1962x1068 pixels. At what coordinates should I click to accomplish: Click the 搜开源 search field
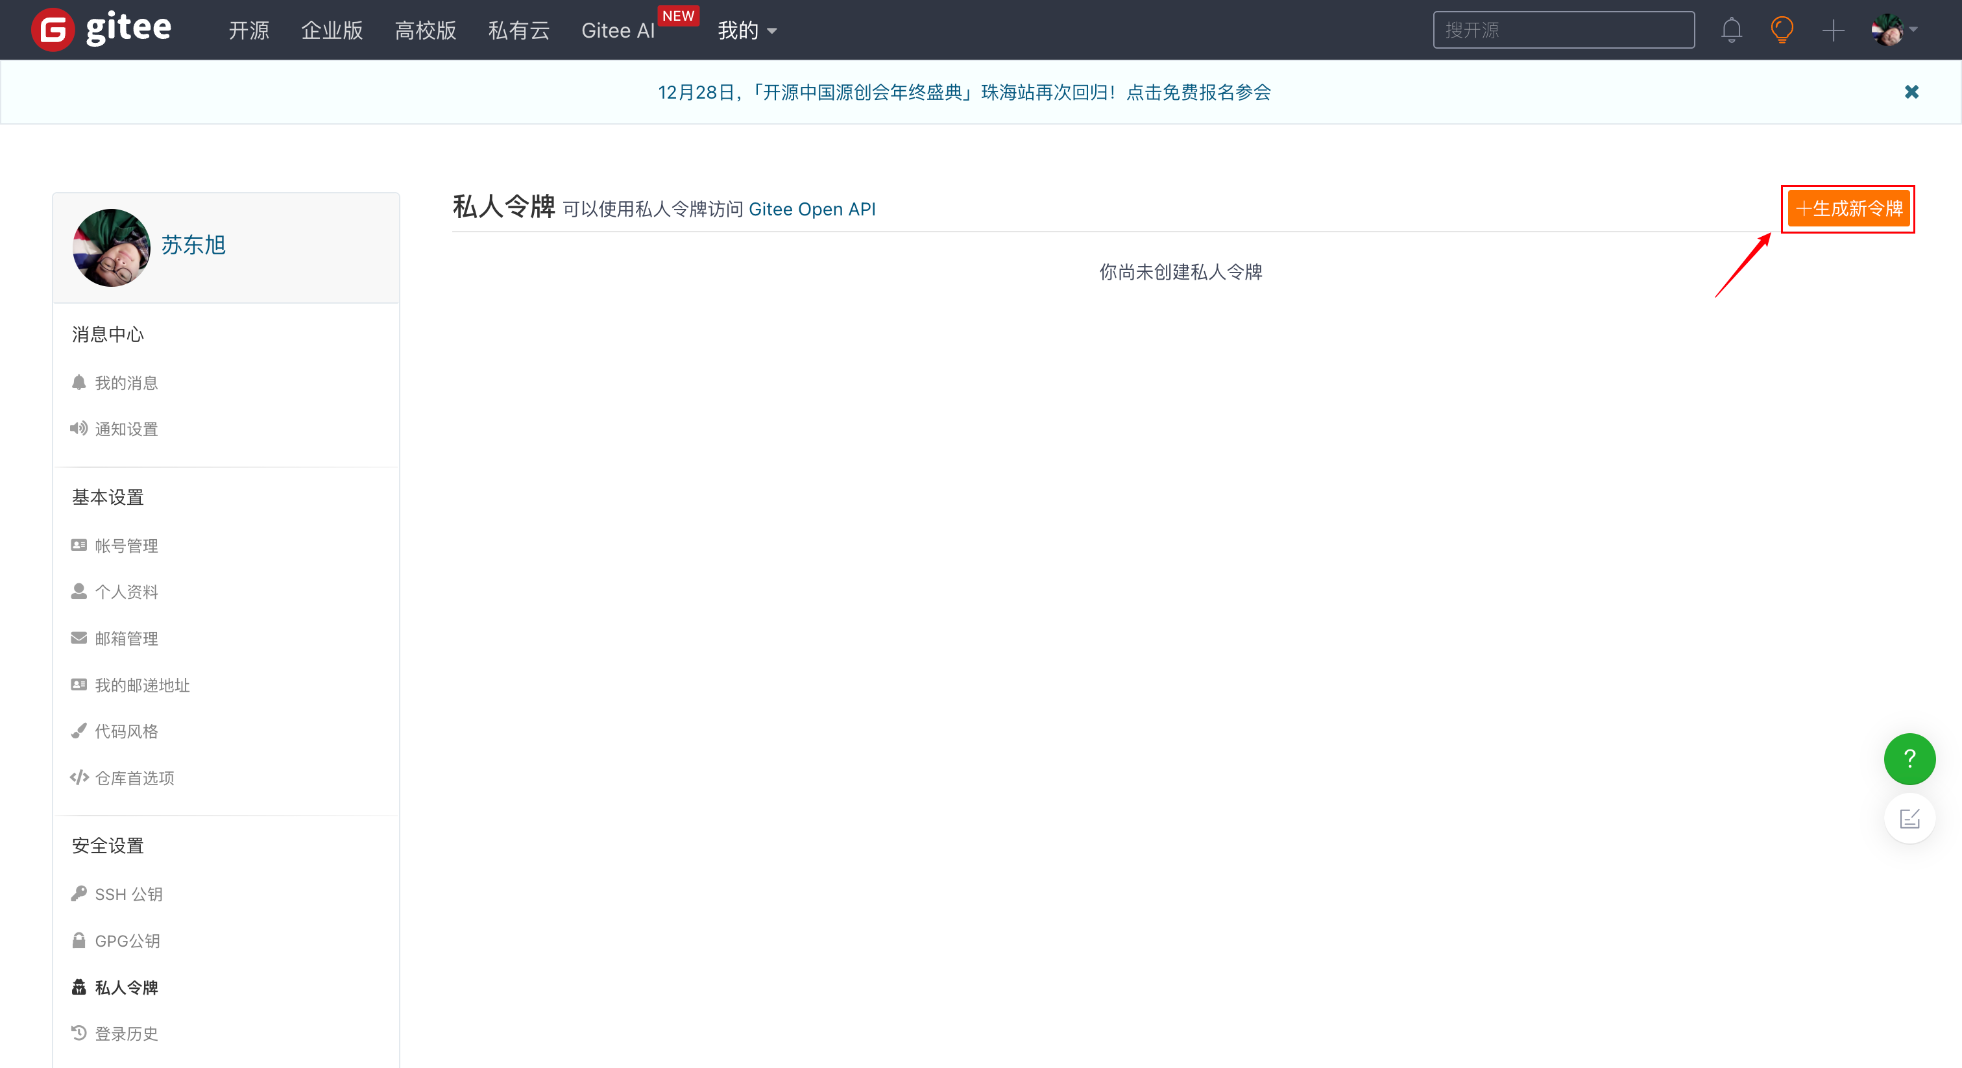pos(1563,30)
